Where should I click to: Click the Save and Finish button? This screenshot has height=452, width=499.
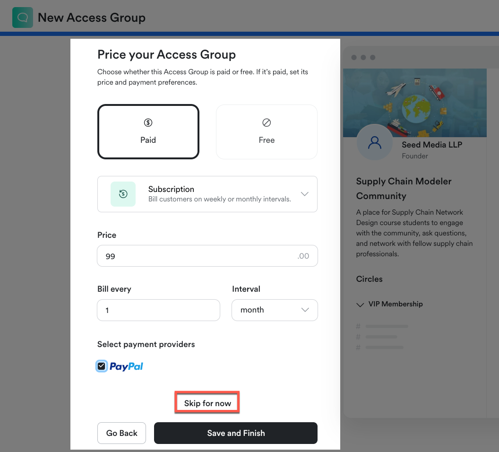(x=235, y=433)
